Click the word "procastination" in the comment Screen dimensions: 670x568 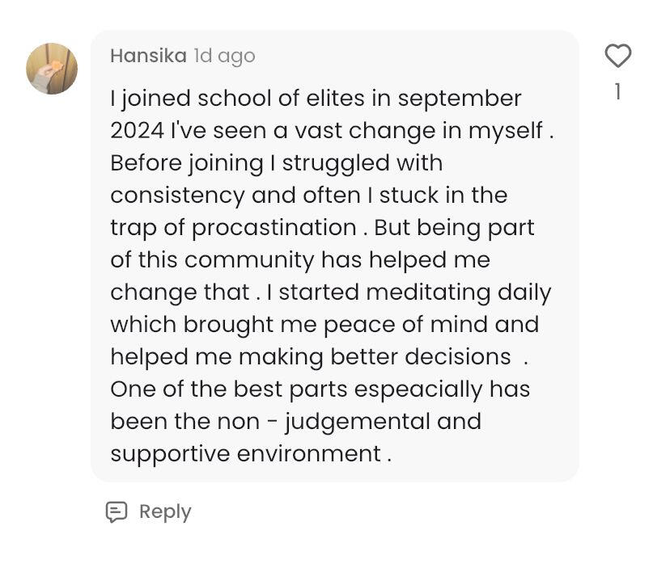tap(274, 228)
